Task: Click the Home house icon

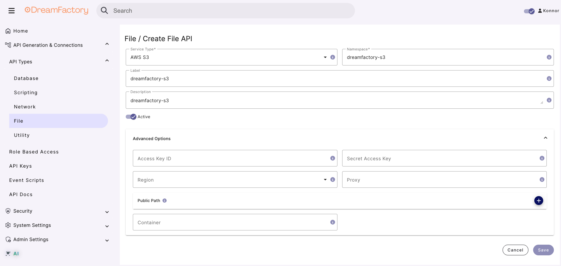Action: click(x=8, y=31)
